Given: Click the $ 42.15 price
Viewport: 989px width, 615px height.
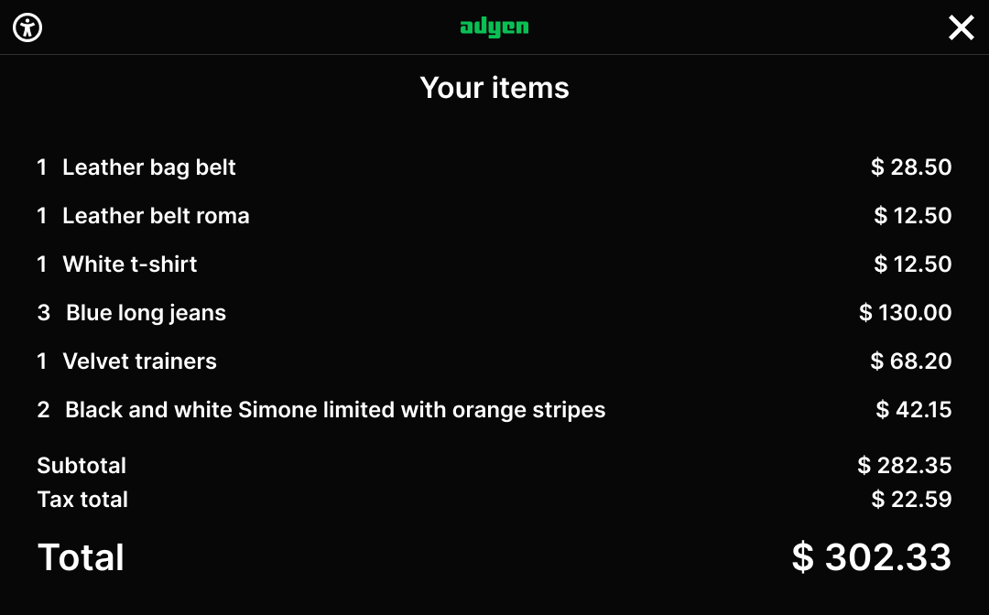Looking at the screenshot, I should coord(914,410).
